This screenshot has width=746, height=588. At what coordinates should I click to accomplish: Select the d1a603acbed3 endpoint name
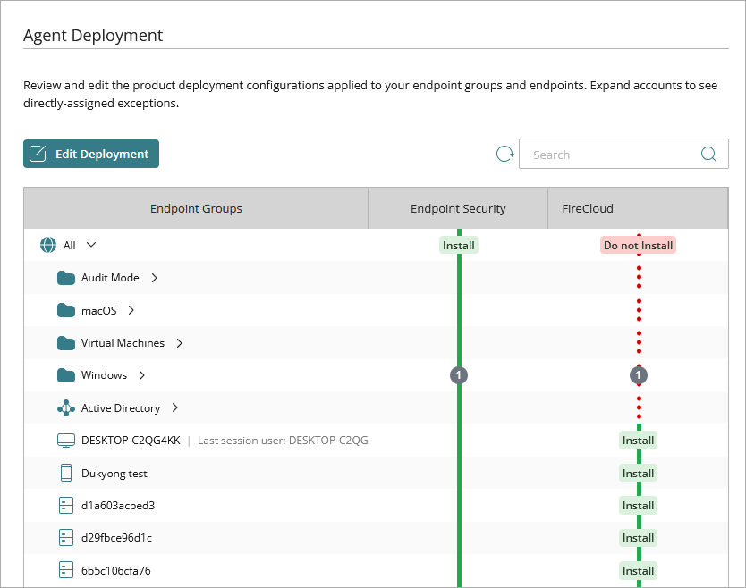118,505
